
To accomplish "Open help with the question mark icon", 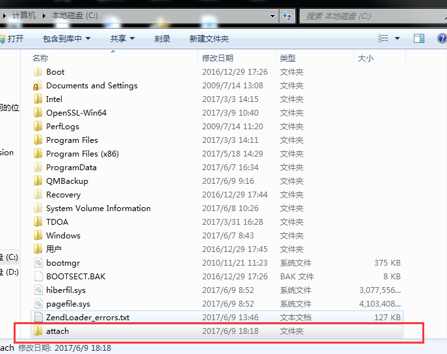I will [x=442, y=38].
